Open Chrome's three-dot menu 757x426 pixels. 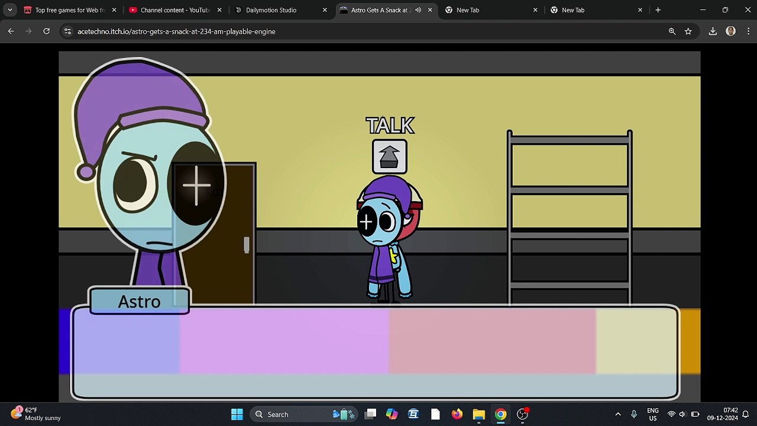[747, 31]
